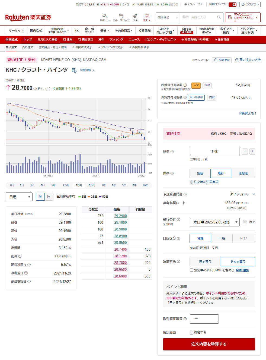Click the 情報更新 refresh button
Viewport: 266px width, 360px height.
tap(222, 60)
